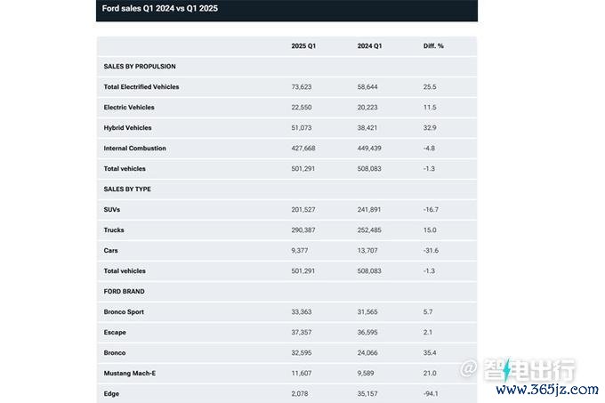Viewport: 605px width, 403px height.
Task: Select the '2024 Q1' column header
Action: tap(369, 46)
